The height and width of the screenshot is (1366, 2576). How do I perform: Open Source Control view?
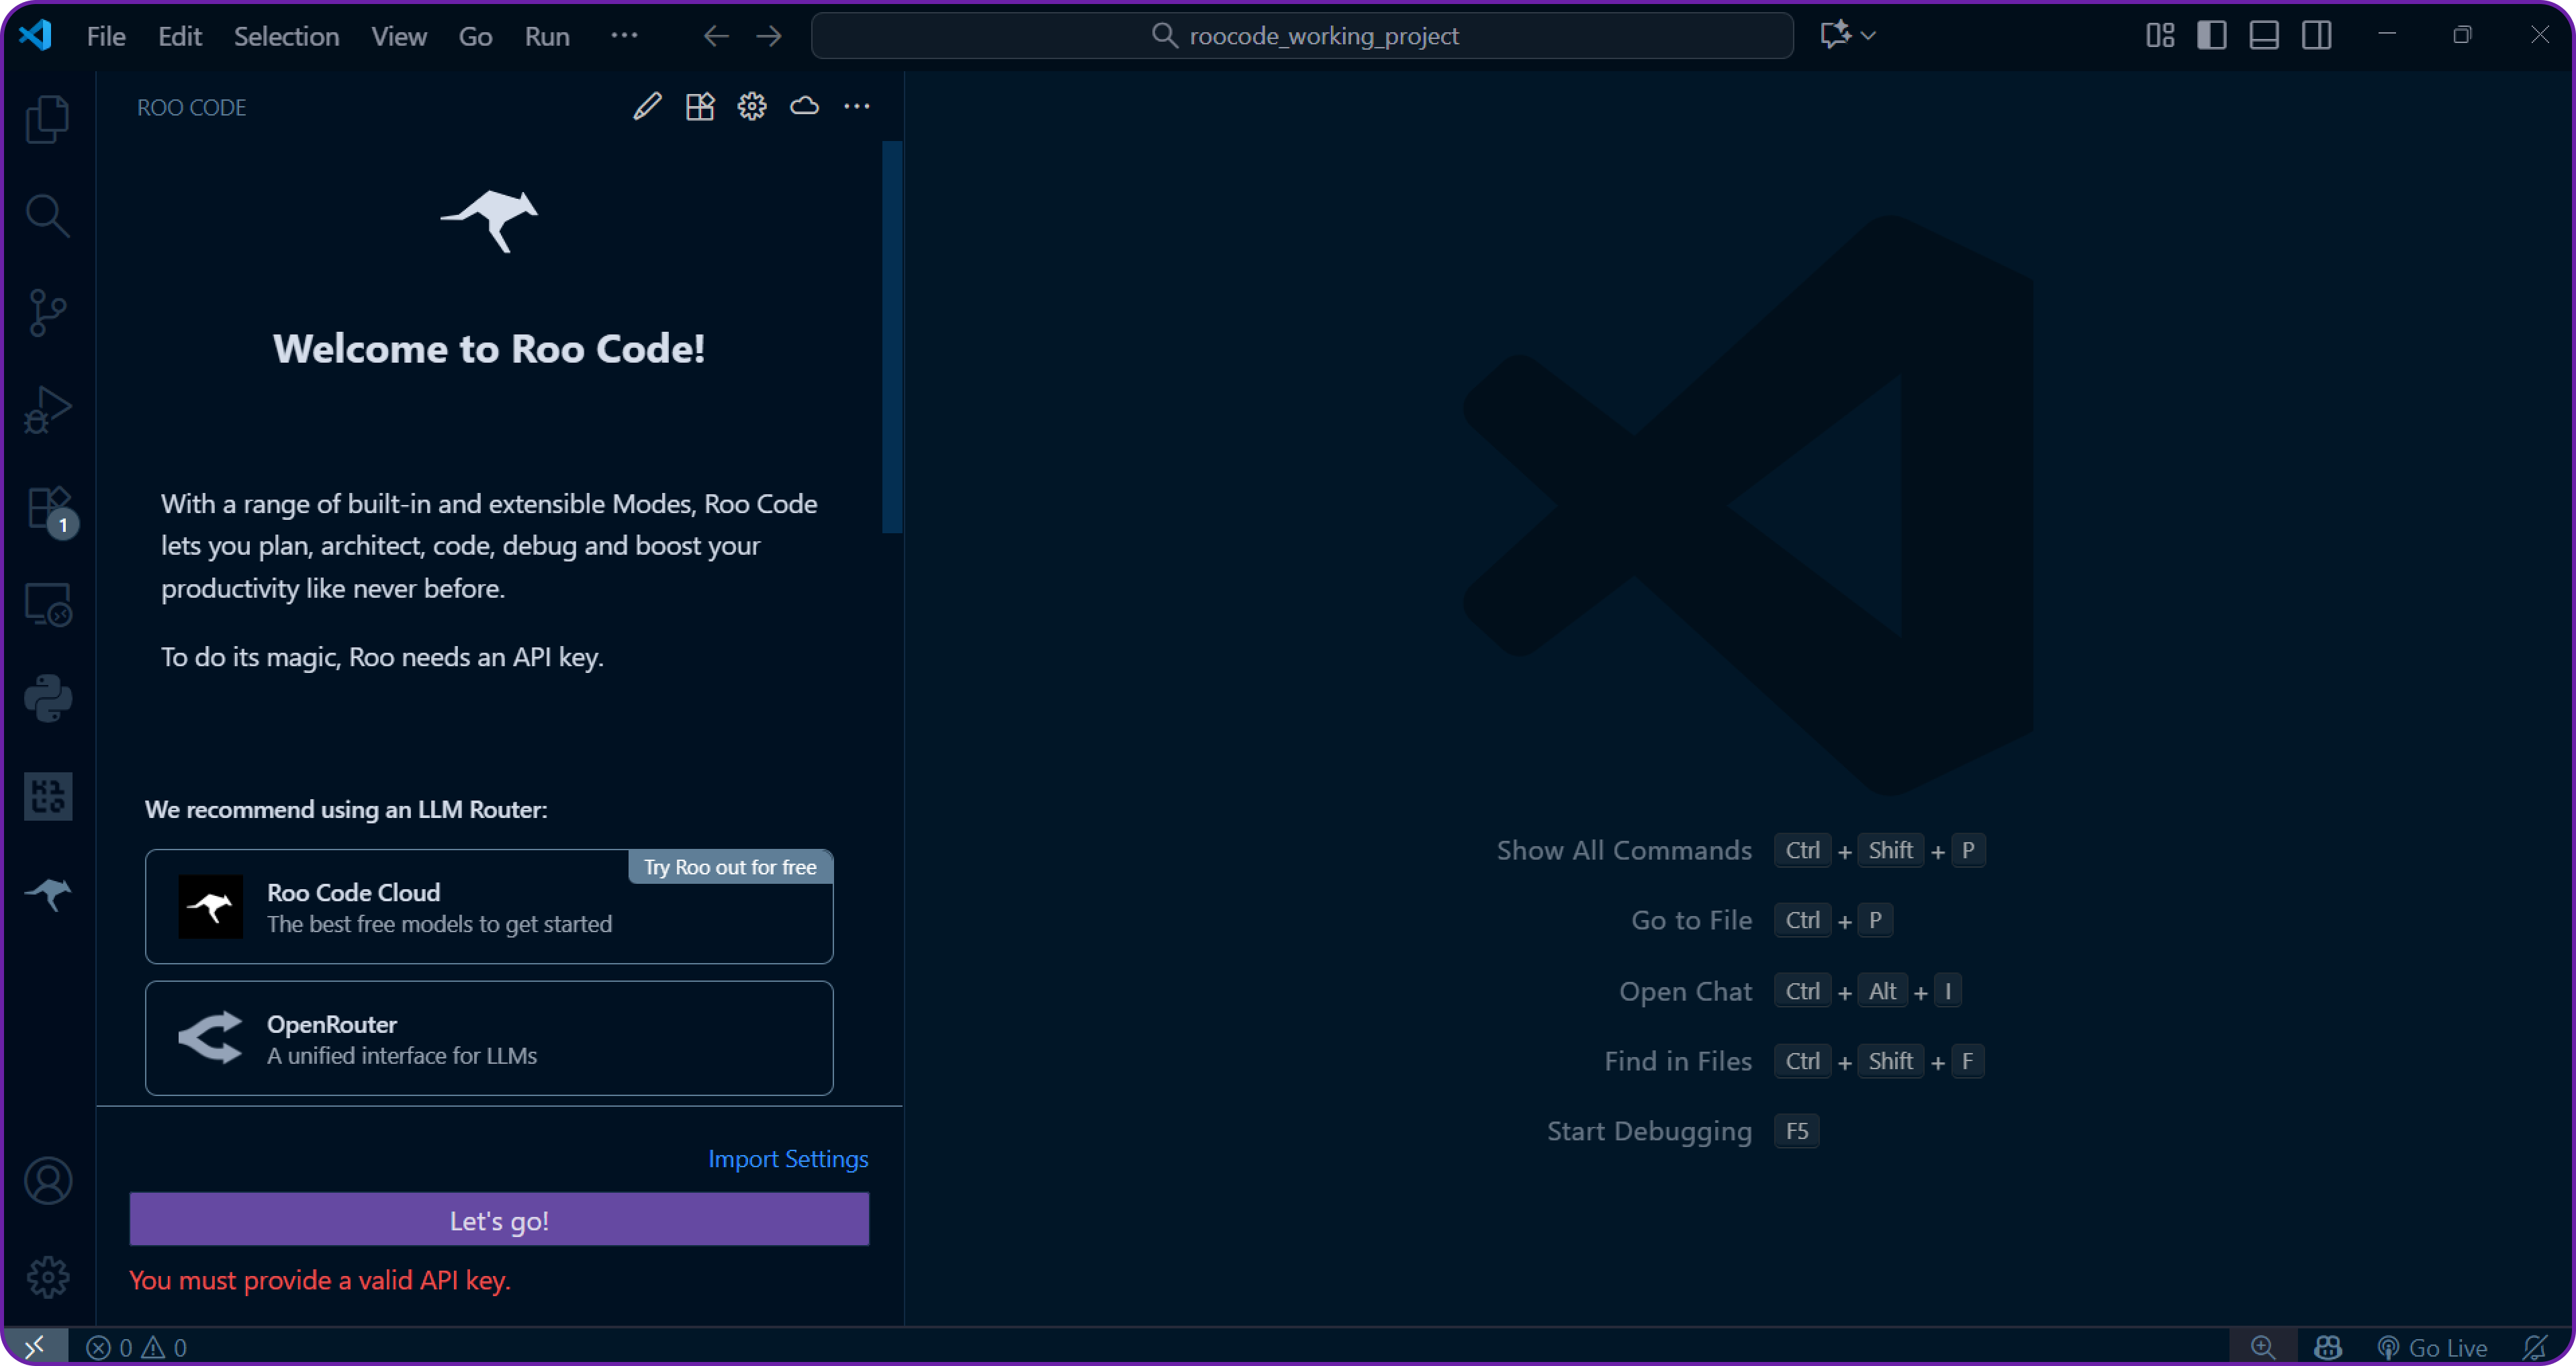48,312
